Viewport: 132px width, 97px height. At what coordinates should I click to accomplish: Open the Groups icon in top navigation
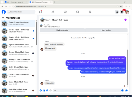90,12
